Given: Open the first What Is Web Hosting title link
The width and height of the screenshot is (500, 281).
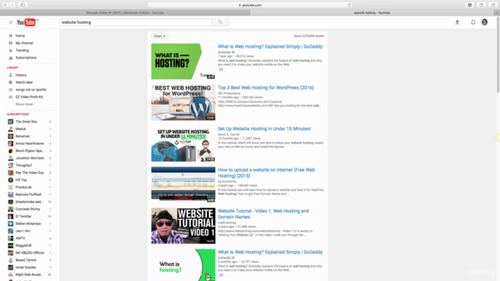Looking at the screenshot, I should click(x=270, y=47).
